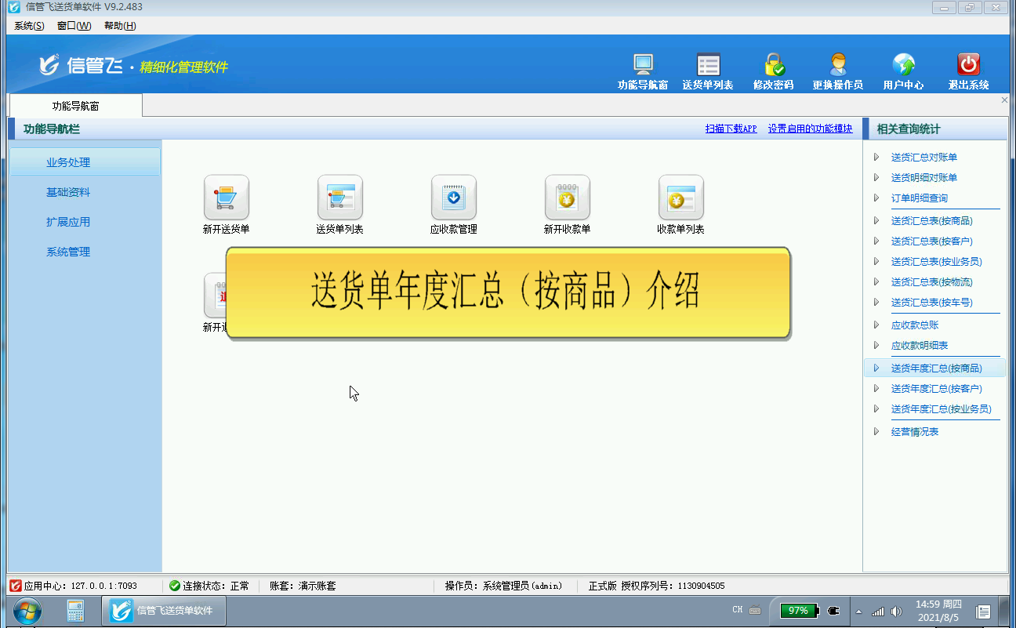This screenshot has height=628, width=1016.
Task: Click the 新开收款单 icon
Action: pos(567,198)
